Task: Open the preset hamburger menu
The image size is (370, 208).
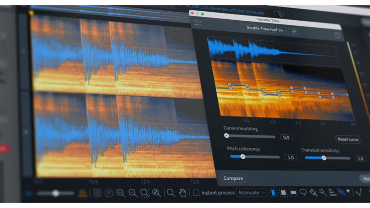Action: coord(294,31)
